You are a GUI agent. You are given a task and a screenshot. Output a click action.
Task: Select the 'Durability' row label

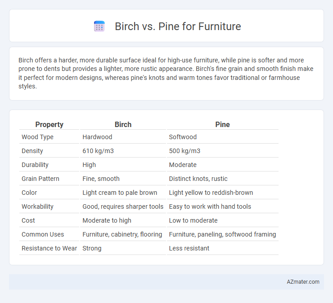35,165
